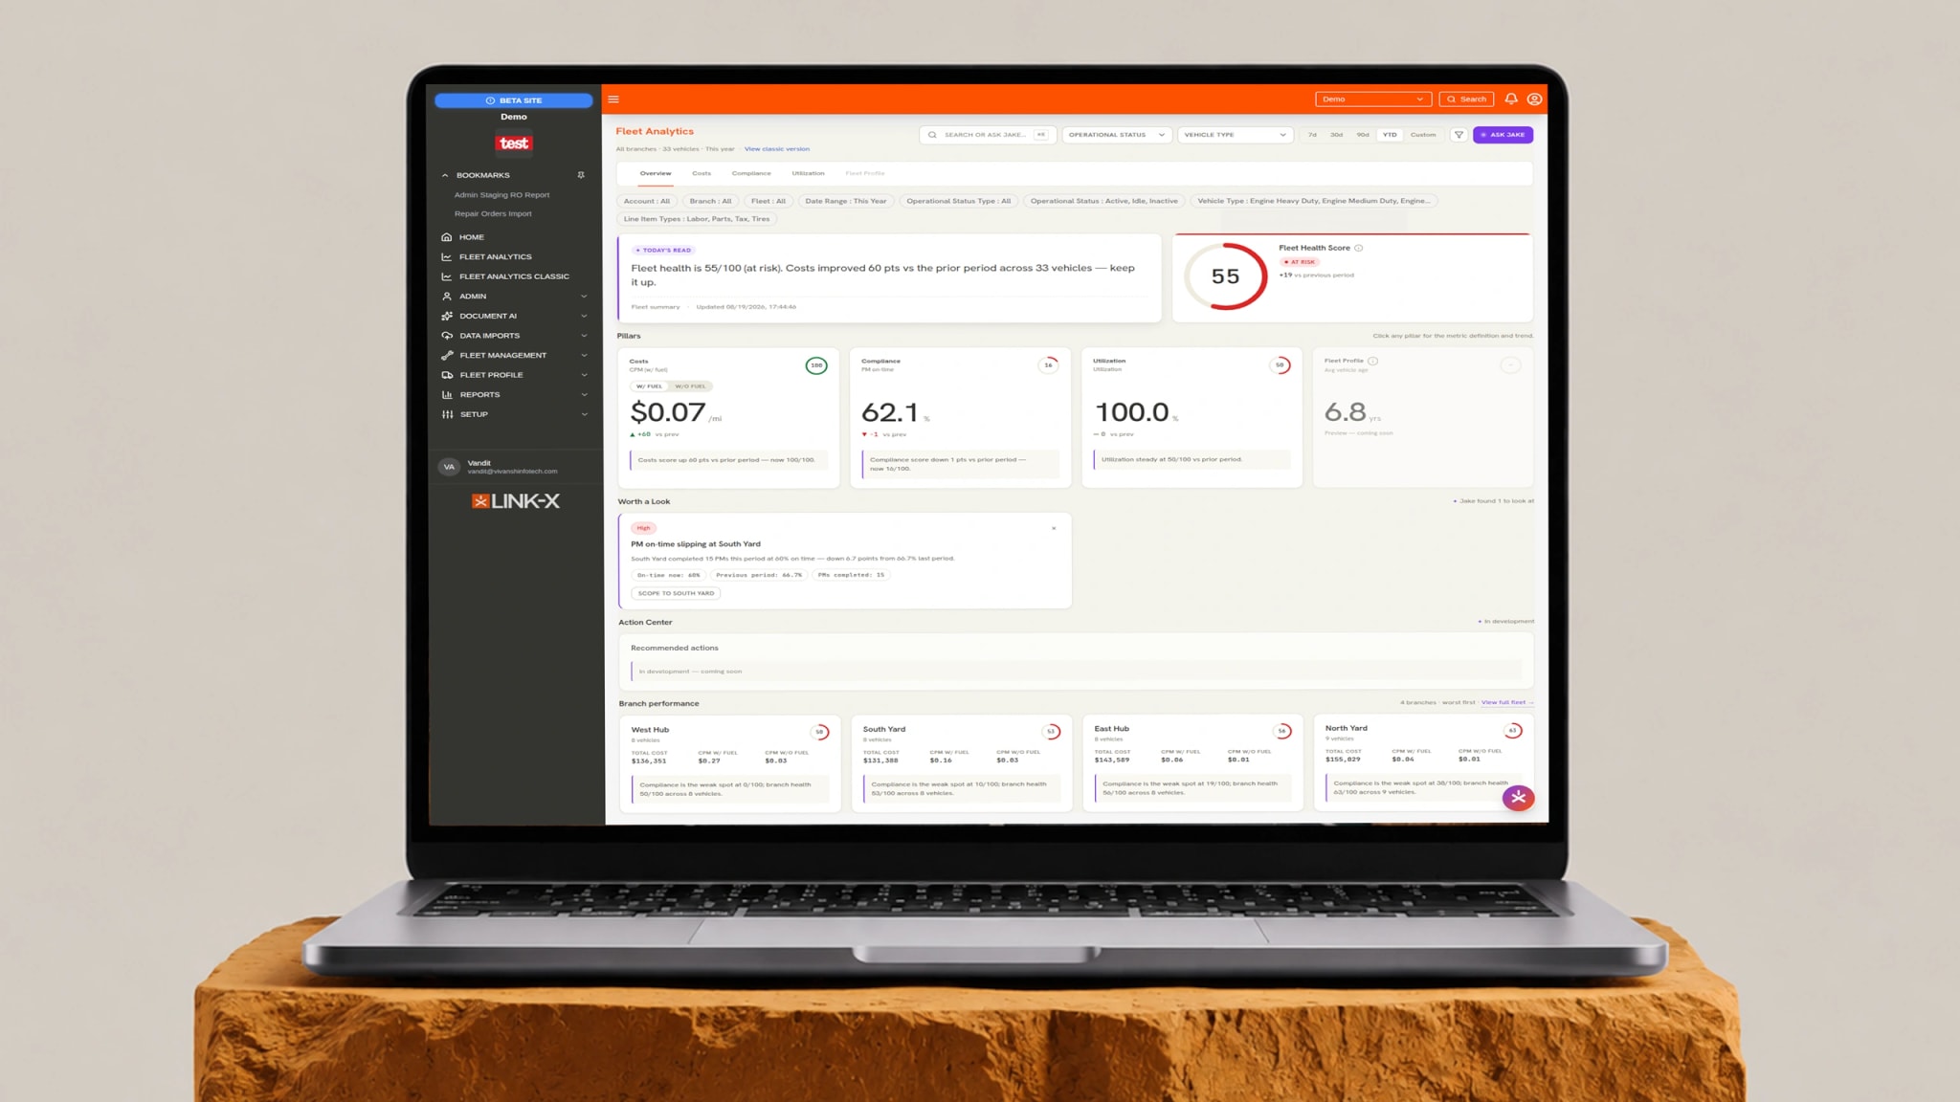Switch Costs to W/O FUEL
This screenshot has height=1102, width=1960.
[x=690, y=386]
